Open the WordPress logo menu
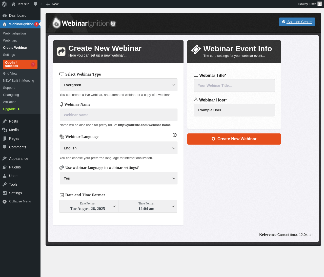Screen dimensions: 324x277 click(x=4, y=4)
